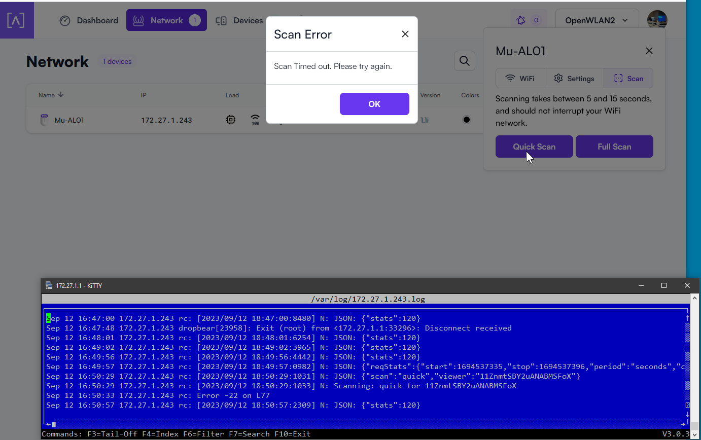The width and height of the screenshot is (701, 440).
Task: Click OK in the Scan Error dialog
Action: pyautogui.click(x=374, y=104)
